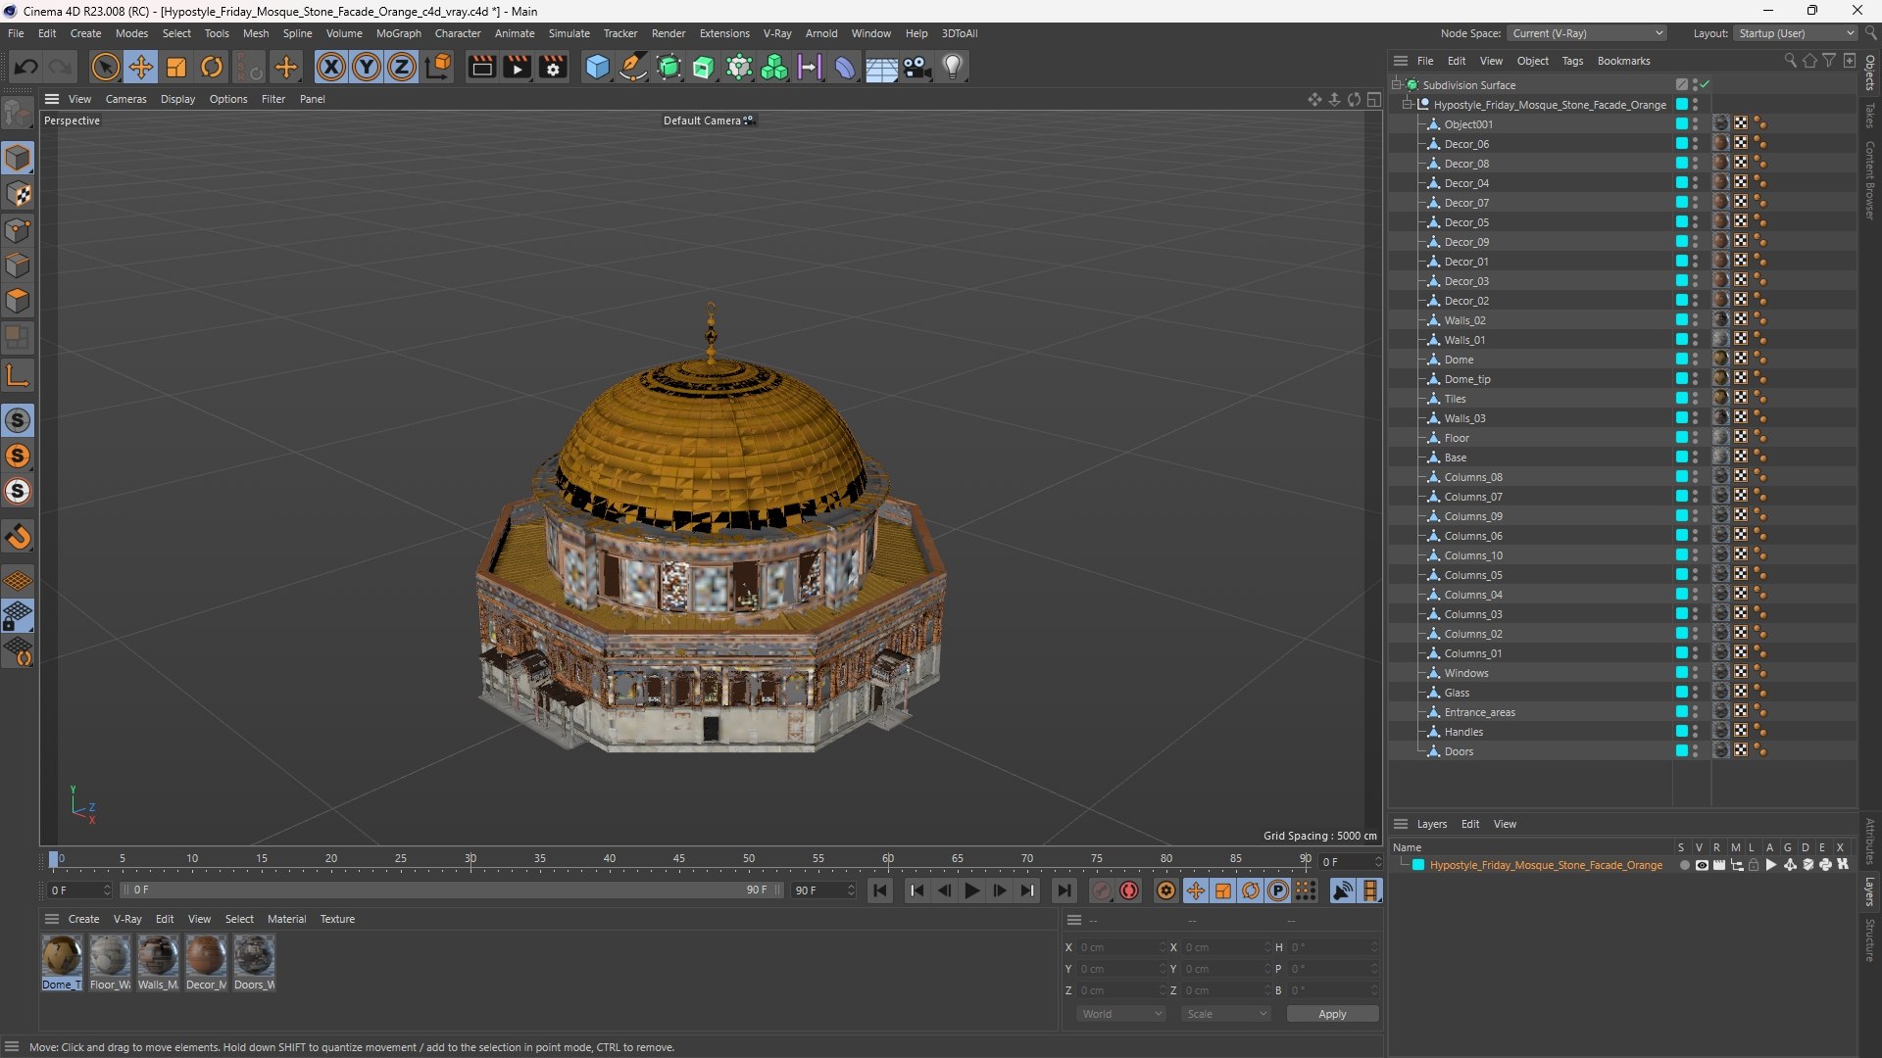Toggle X axis lock
The width and height of the screenshot is (1882, 1058).
pos(331,67)
